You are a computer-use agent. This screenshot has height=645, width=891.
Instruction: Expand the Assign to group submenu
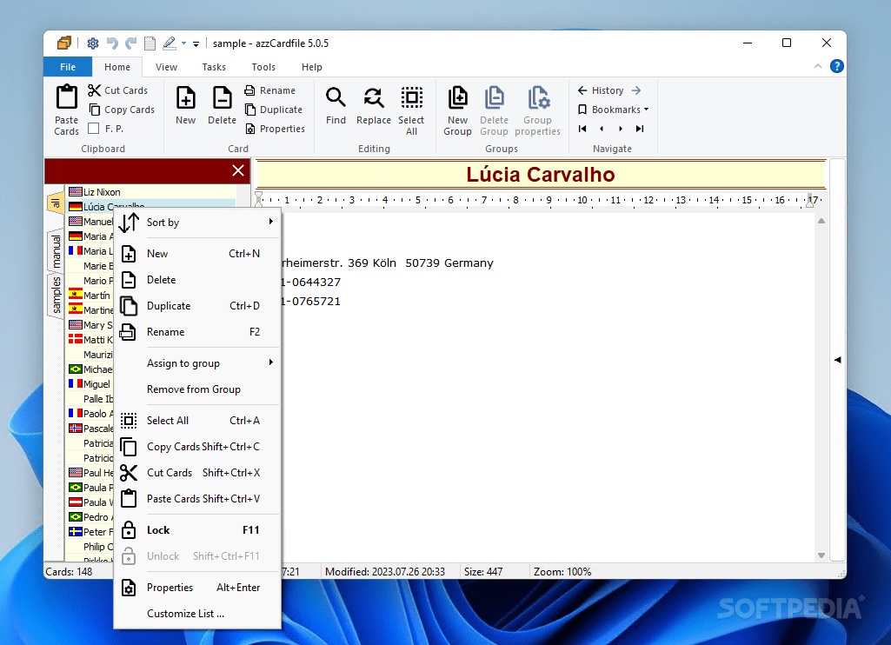coord(184,362)
